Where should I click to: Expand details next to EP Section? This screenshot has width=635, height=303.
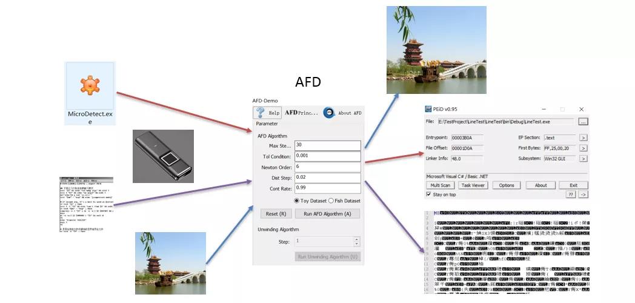coord(583,138)
